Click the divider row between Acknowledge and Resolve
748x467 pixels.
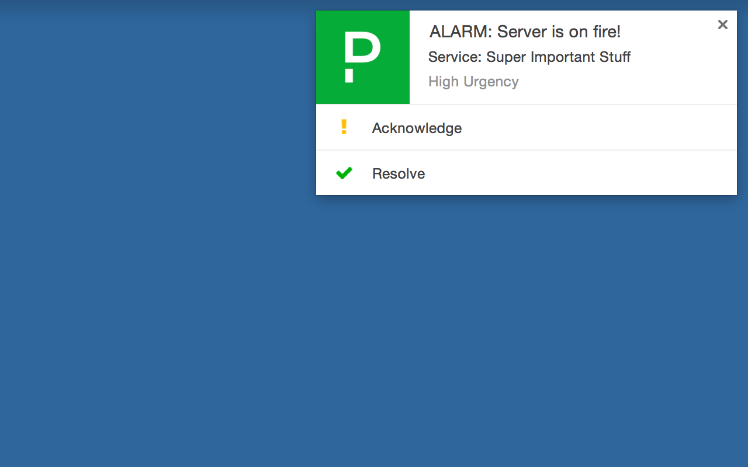point(526,150)
